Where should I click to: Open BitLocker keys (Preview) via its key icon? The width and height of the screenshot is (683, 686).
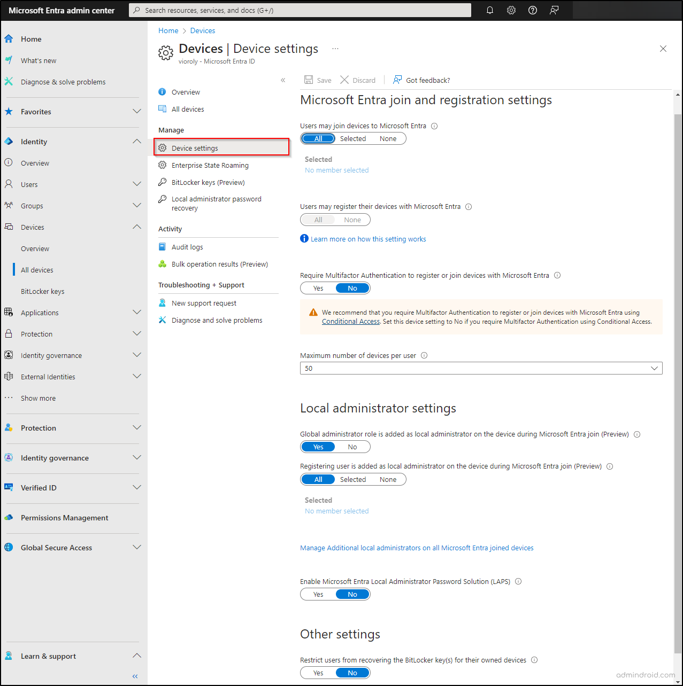pyautogui.click(x=162, y=182)
